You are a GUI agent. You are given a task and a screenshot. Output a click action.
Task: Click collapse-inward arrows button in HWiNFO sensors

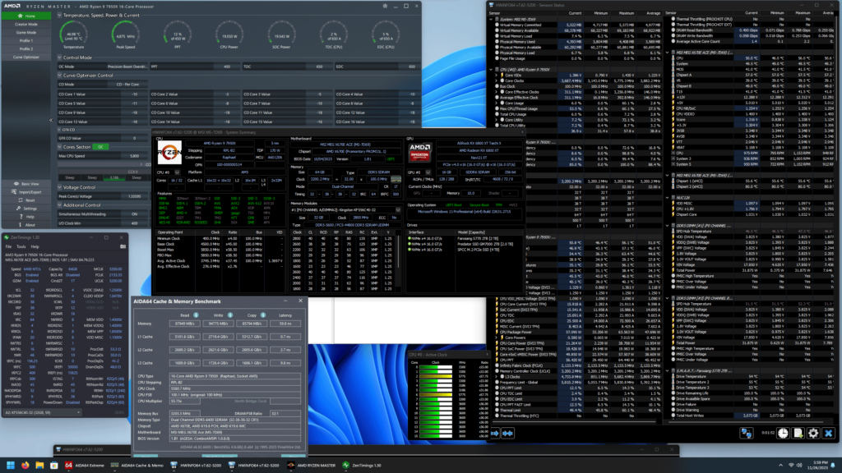507,434
